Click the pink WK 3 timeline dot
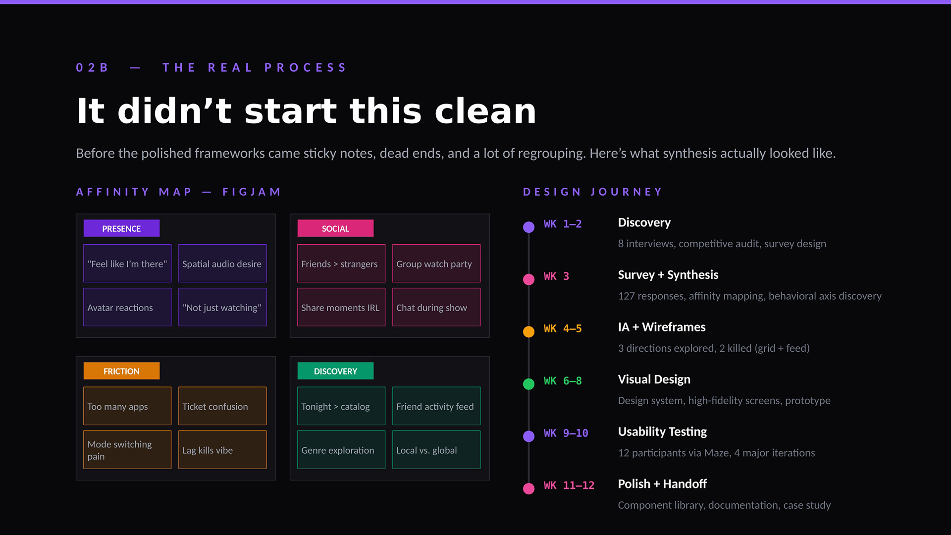Screen dimensions: 951x535 pyautogui.click(x=528, y=279)
